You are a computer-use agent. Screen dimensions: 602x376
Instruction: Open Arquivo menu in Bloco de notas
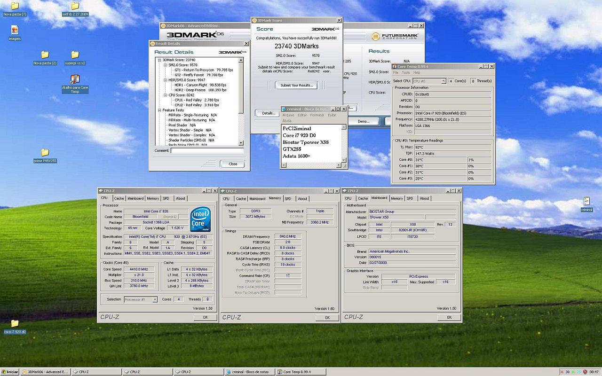[288, 115]
